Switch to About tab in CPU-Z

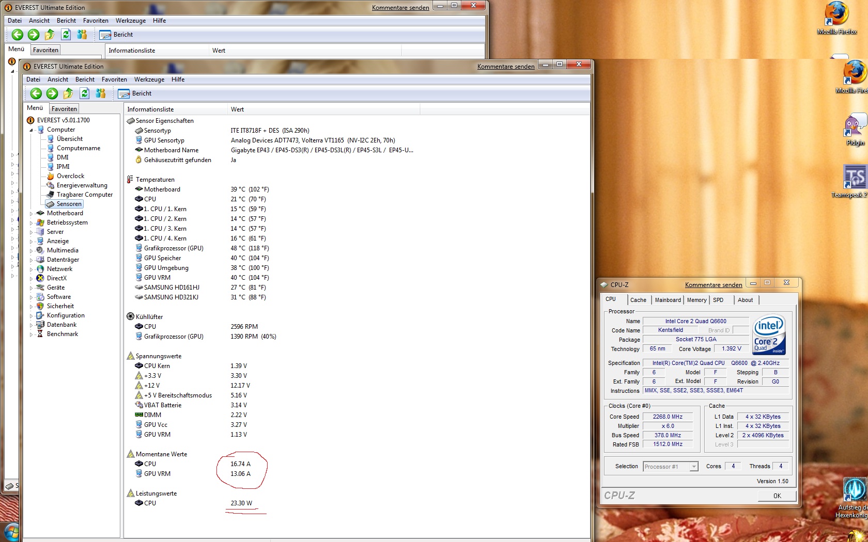[x=745, y=300]
